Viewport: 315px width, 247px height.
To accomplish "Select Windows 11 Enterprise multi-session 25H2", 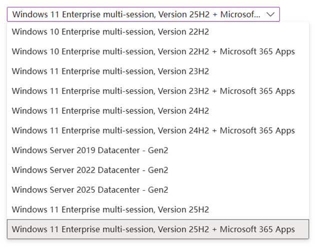I will [110, 210].
